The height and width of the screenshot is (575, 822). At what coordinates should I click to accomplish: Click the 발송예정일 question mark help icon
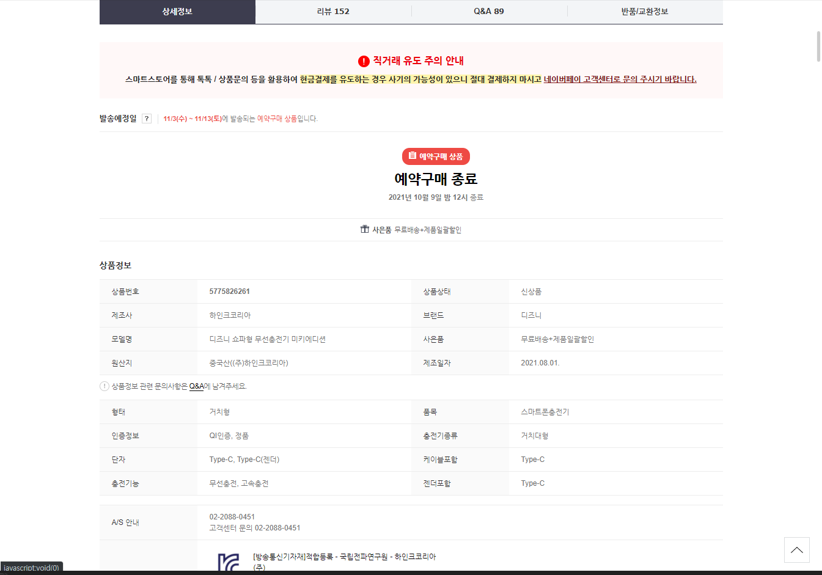click(x=147, y=119)
